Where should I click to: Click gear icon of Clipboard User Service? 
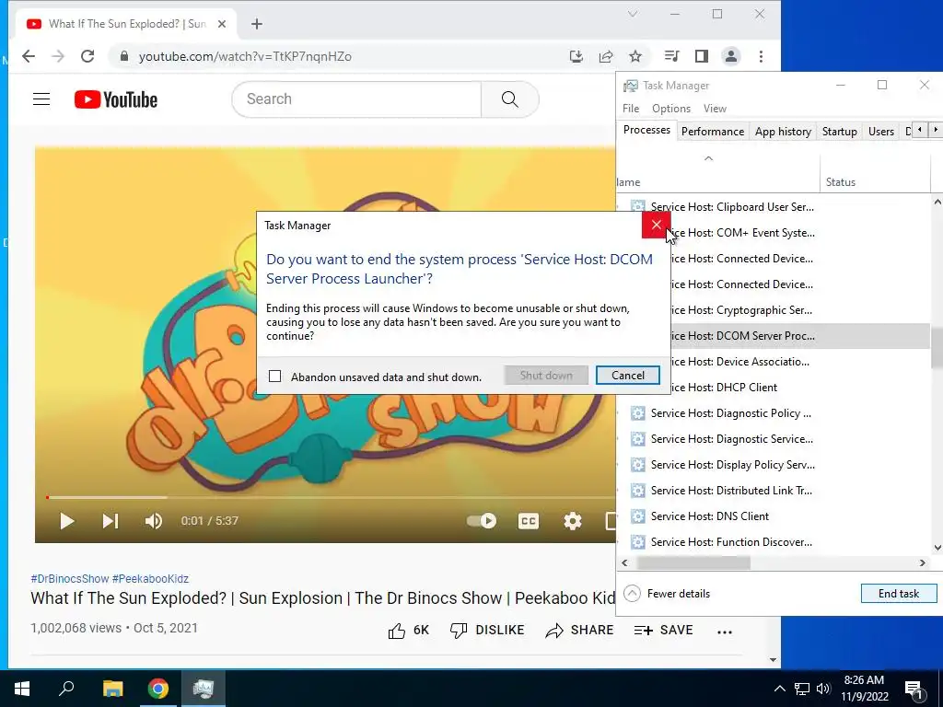(x=637, y=207)
